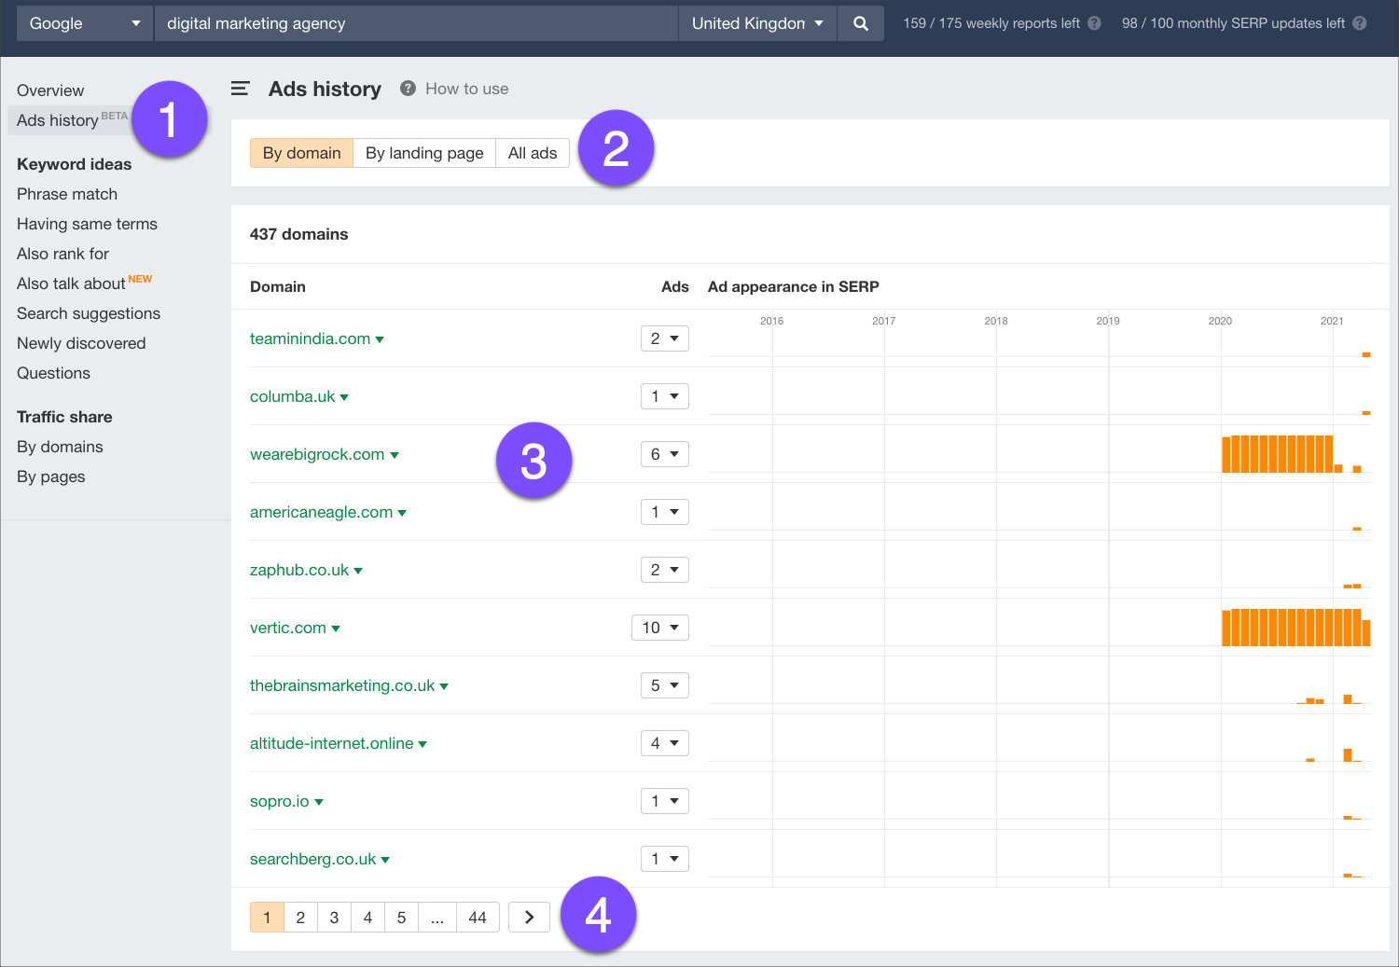Open ads count dropdown for wearebigrock.com

(x=664, y=454)
